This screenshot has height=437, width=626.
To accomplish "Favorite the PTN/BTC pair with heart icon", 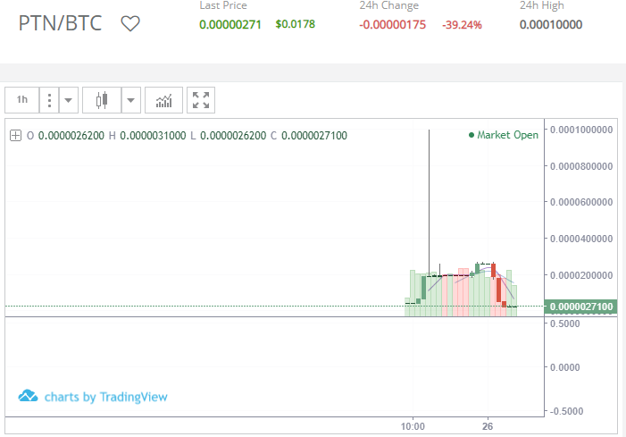I will (130, 24).
